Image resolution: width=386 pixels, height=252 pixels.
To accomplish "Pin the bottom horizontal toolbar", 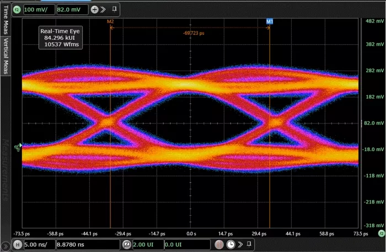I will (x=250, y=244).
